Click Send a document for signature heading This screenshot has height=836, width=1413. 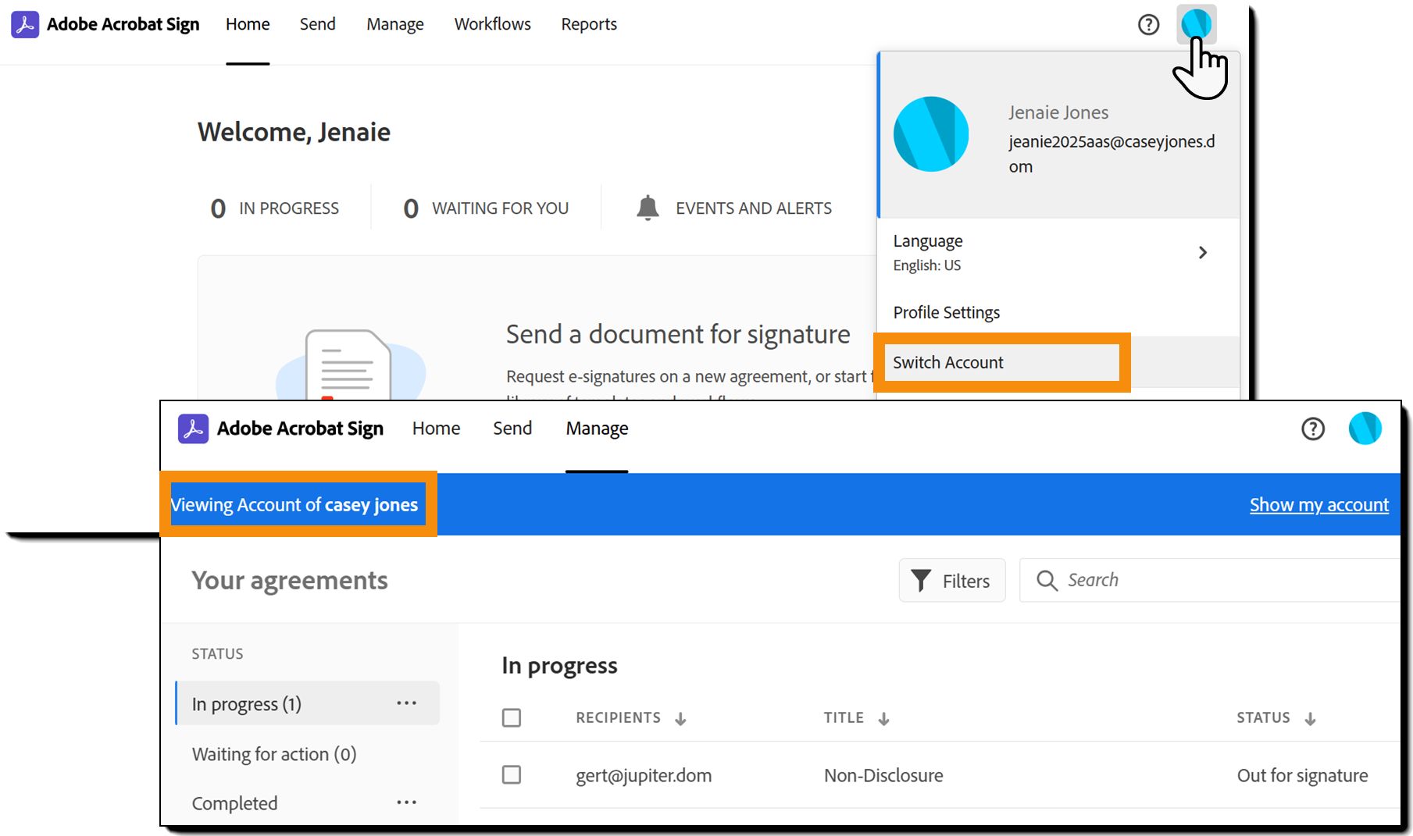(678, 334)
